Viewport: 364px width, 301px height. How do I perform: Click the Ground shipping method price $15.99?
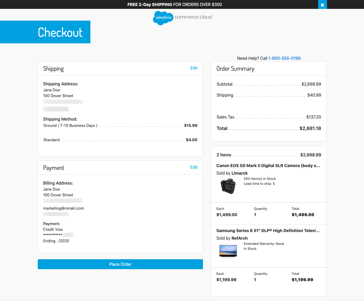(190, 126)
